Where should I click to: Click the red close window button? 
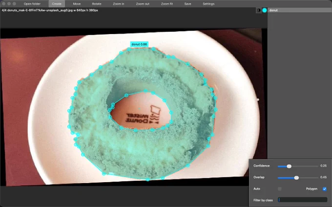[3, 4]
